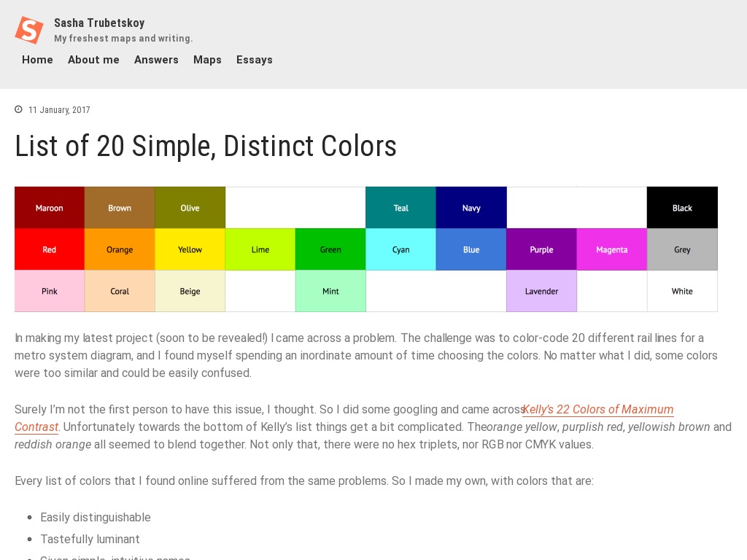Click the Black color swatch
Viewport: 747px width, 560px height.
point(682,208)
